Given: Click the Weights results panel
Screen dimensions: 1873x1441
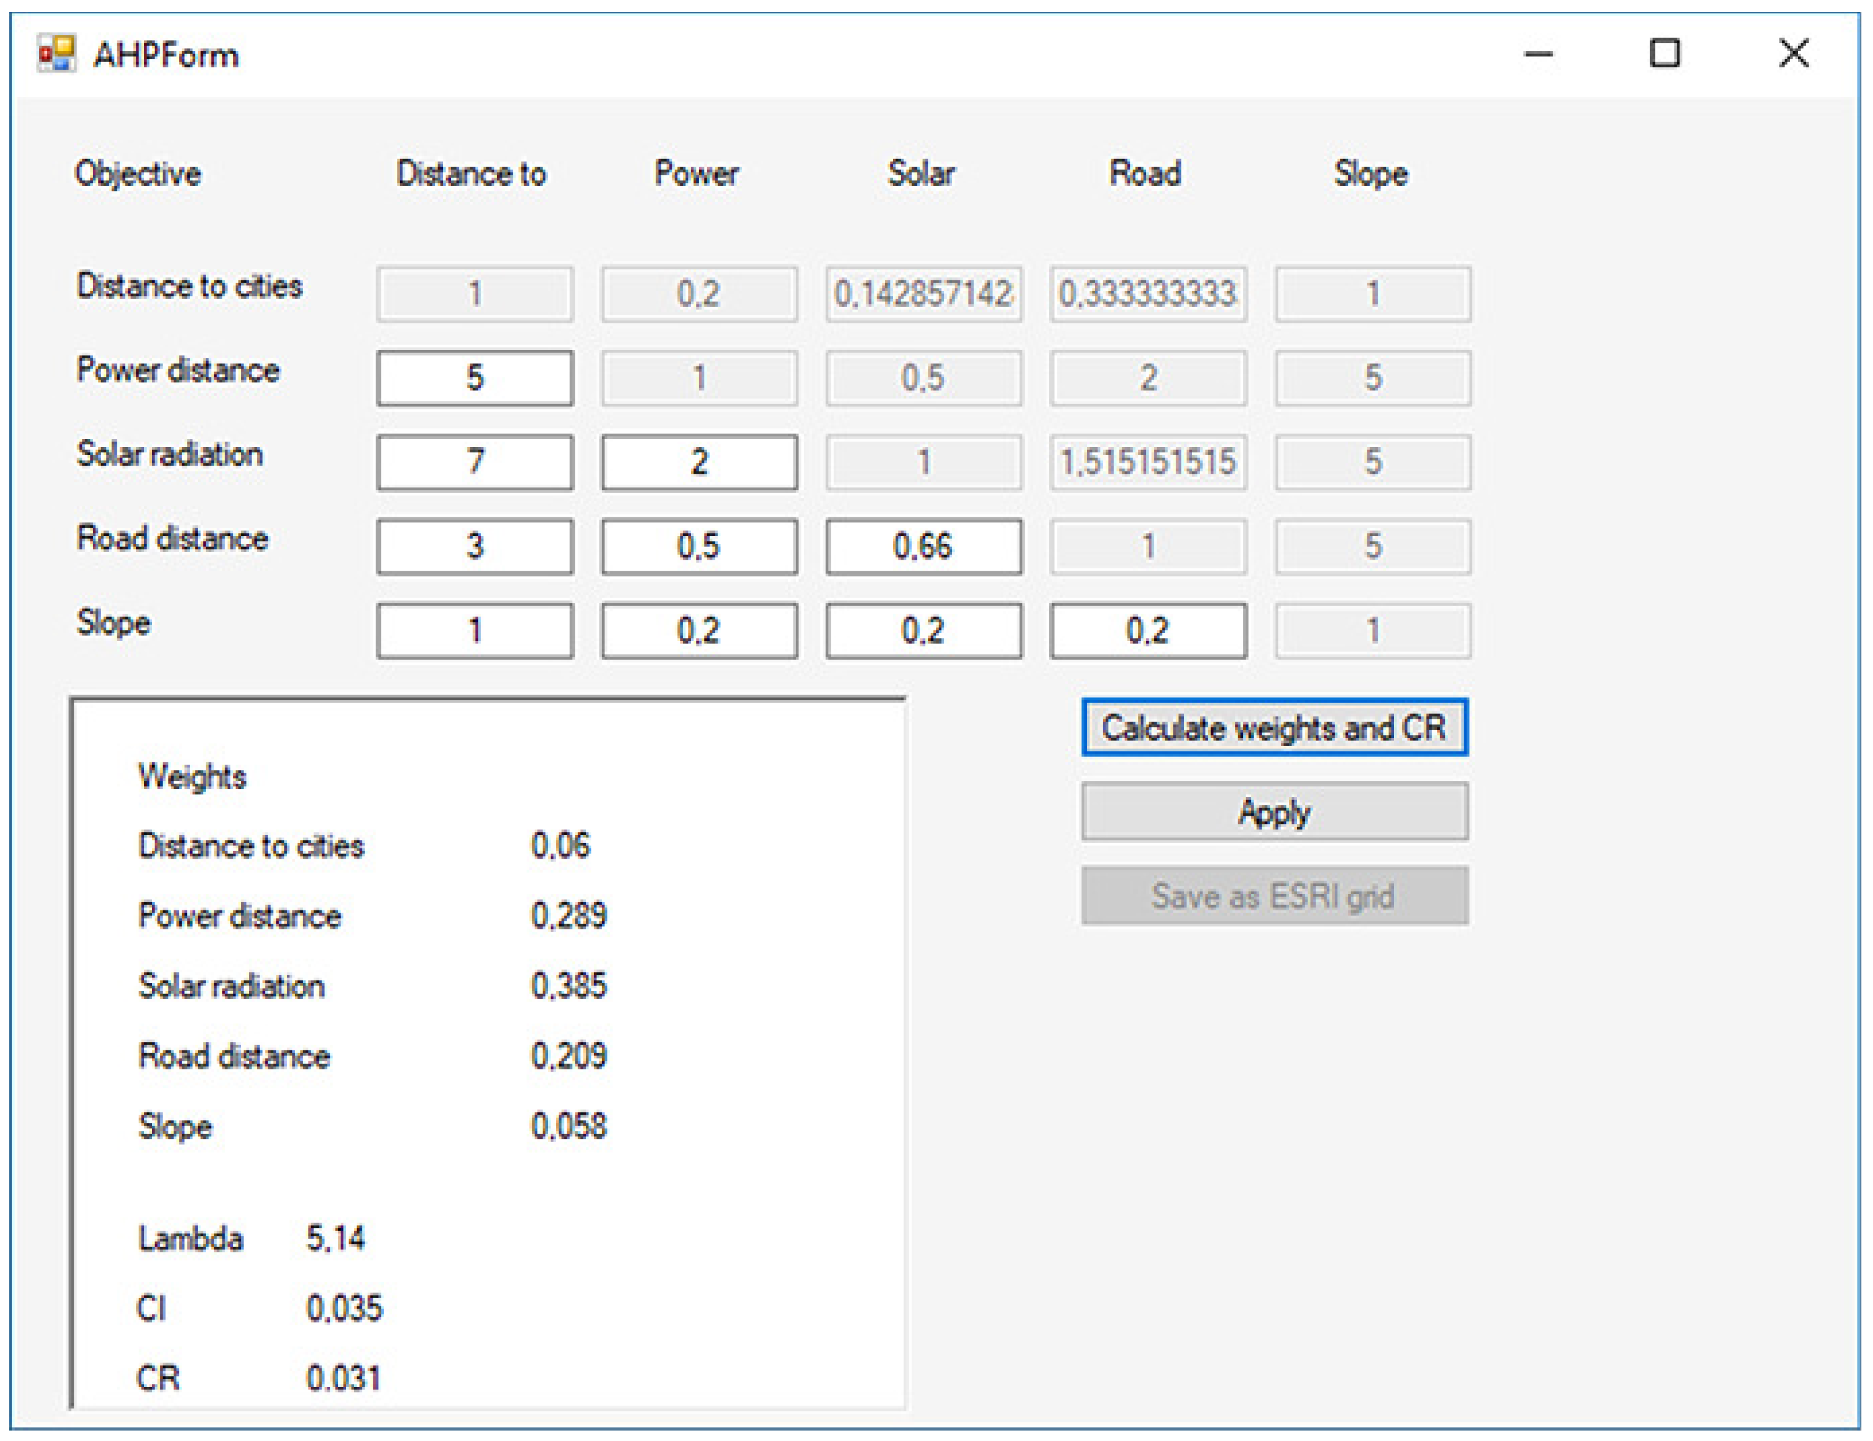Looking at the screenshot, I should (x=489, y=1055).
